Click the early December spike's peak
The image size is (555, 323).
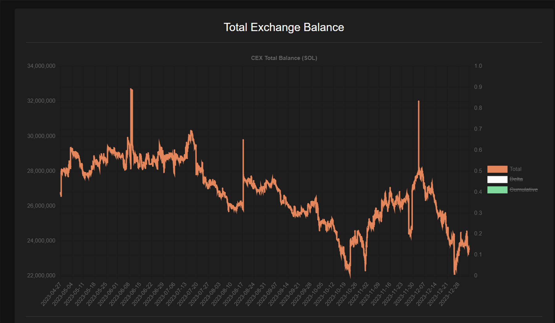pos(418,102)
